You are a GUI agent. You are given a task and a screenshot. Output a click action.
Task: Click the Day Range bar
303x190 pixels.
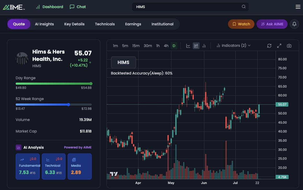(54, 84)
